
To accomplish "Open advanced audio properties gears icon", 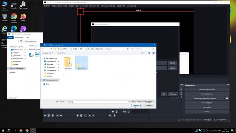I will [110, 116].
